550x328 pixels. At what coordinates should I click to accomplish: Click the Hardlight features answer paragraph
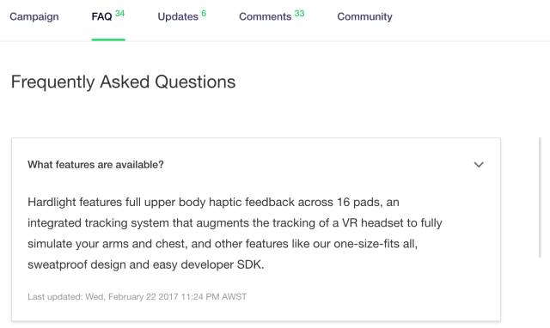[235, 234]
